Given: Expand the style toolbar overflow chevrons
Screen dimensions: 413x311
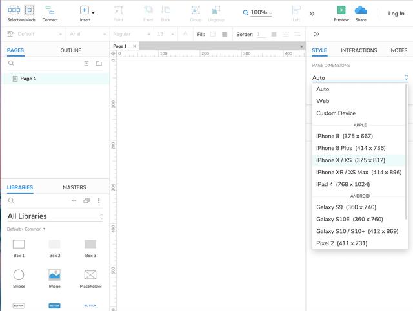Looking at the screenshot, I should [x=317, y=34].
